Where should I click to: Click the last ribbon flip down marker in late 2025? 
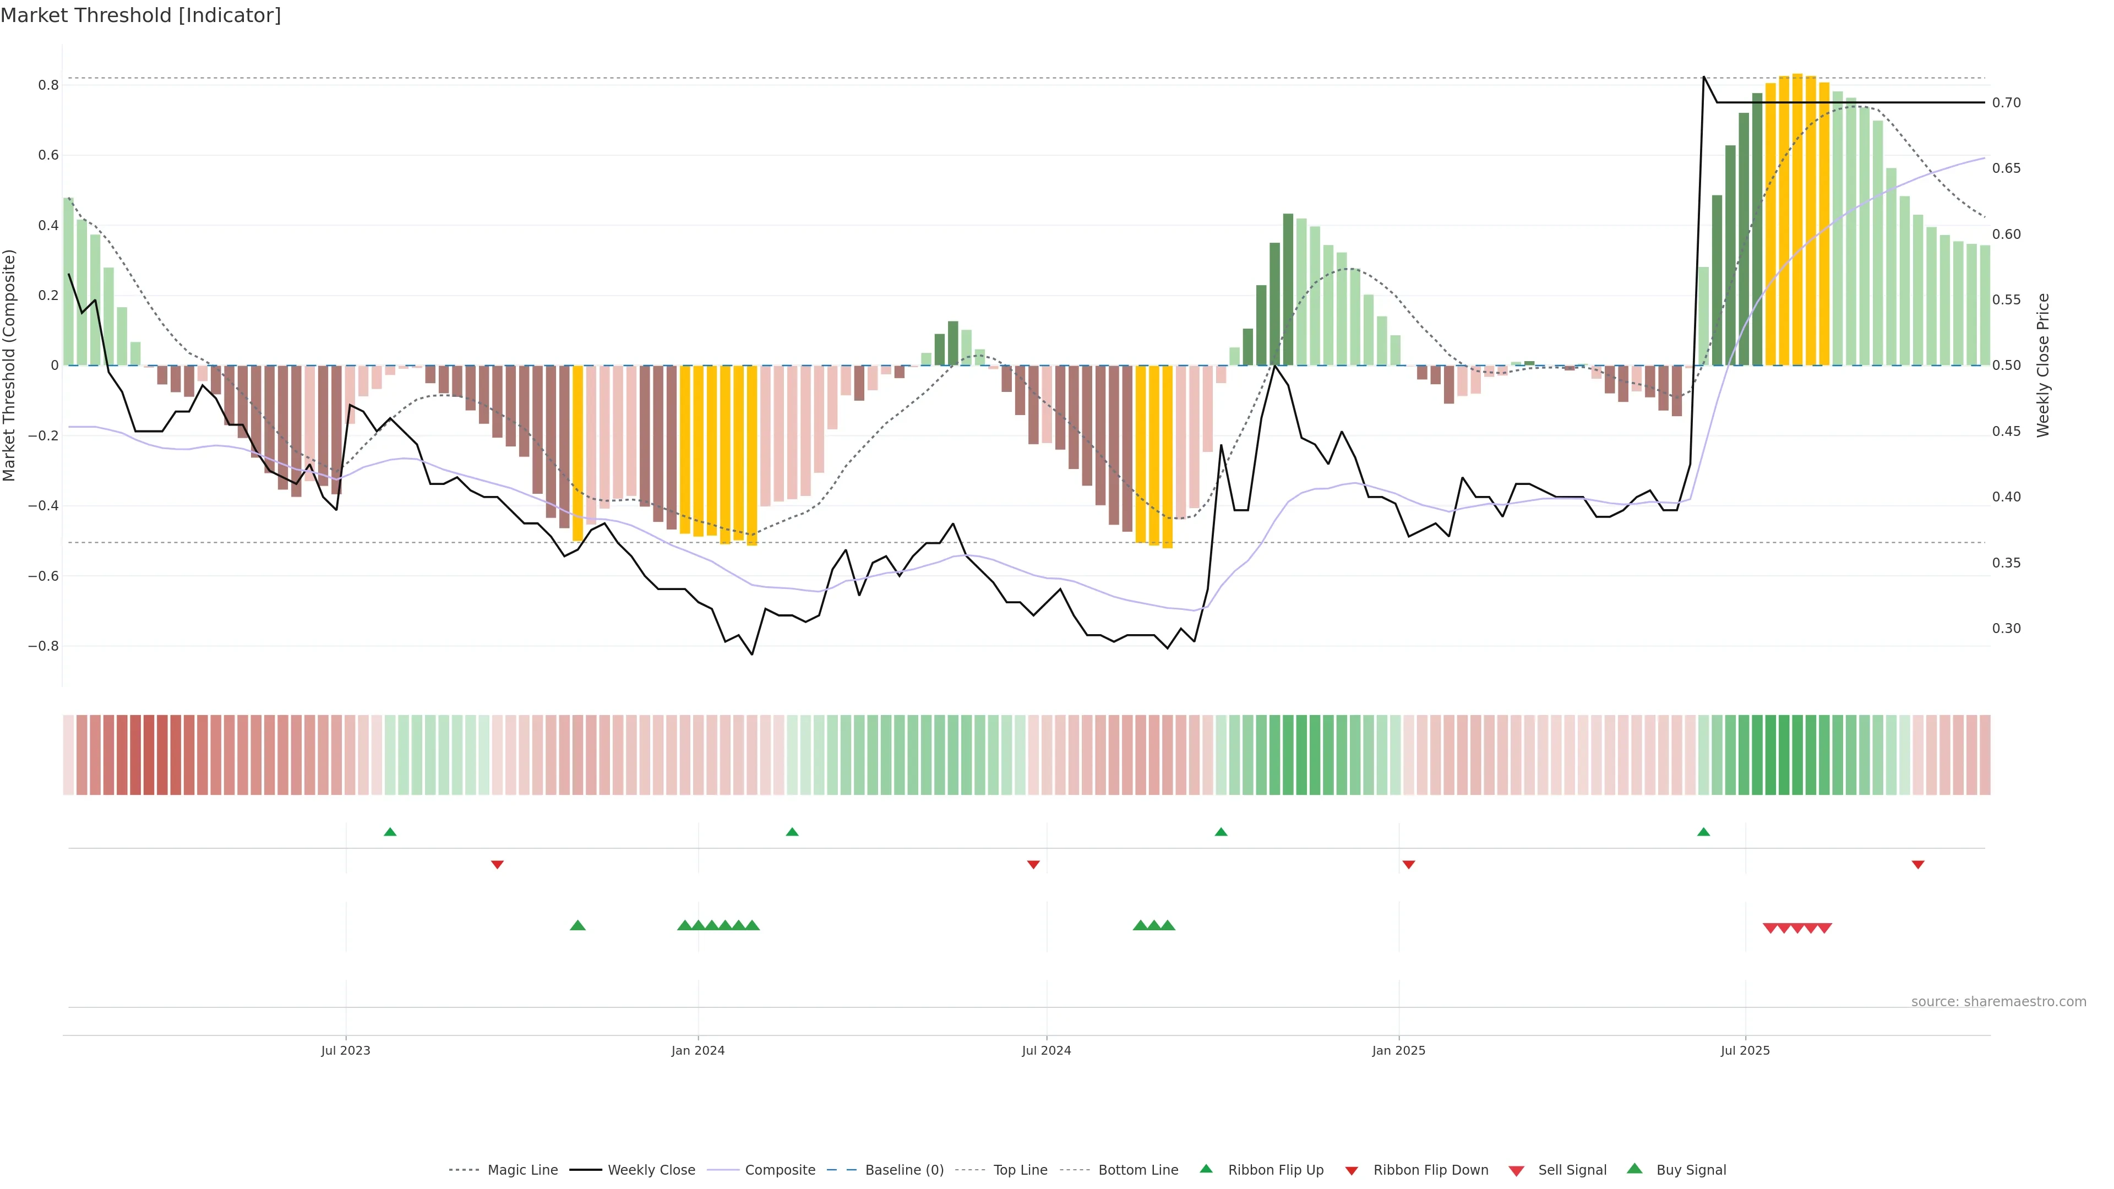click(x=1918, y=864)
